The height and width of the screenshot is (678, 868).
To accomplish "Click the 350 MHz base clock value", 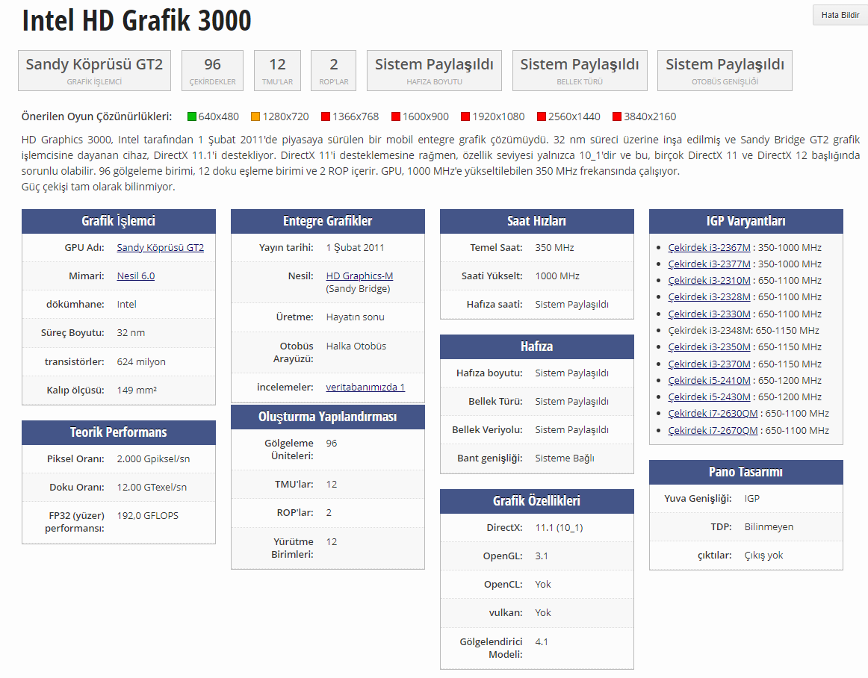I will click(x=555, y=247).
